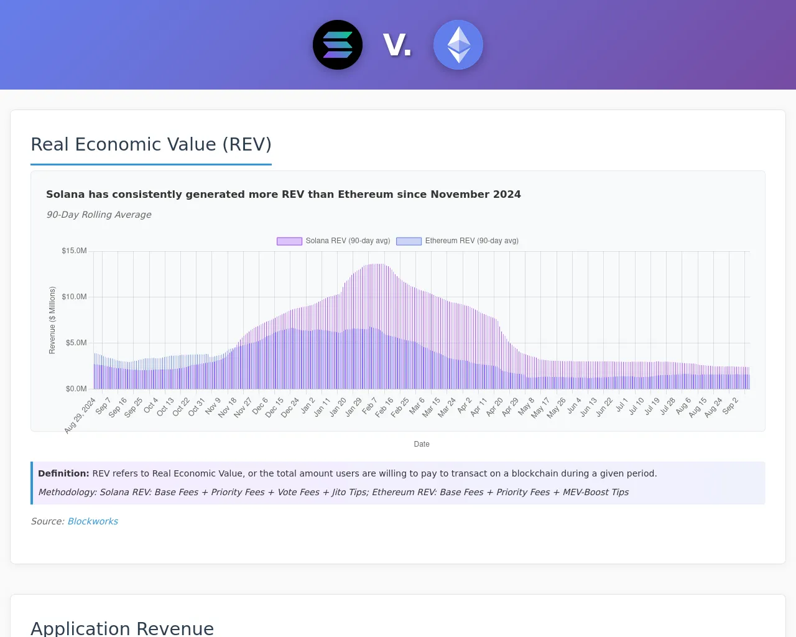Toggle the Solana REV legend swatch
This screenshot has height=637, width=796.
pyautogui.click(x=289, y=241)
